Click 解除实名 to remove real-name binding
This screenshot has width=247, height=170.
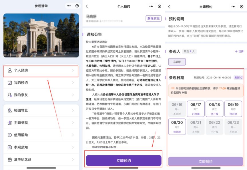(x=154, y=18)
